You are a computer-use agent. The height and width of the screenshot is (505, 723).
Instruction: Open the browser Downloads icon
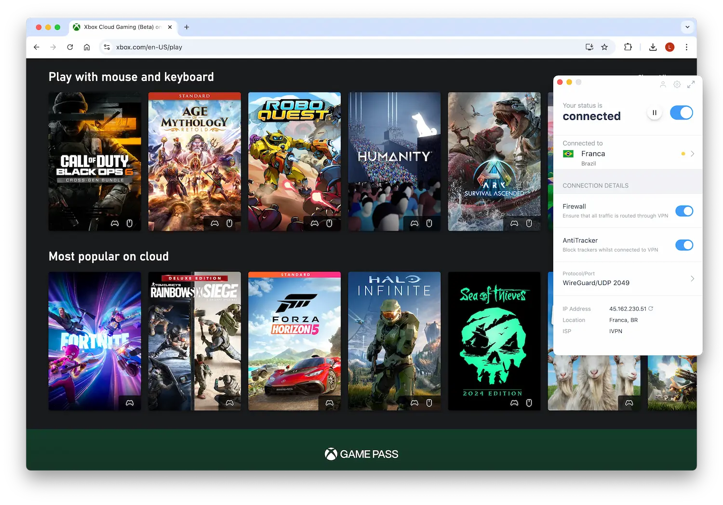(653, 47)
